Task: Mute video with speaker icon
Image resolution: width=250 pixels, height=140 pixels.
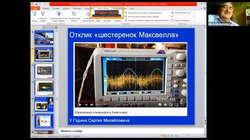Action: click(x=92, y=105)
